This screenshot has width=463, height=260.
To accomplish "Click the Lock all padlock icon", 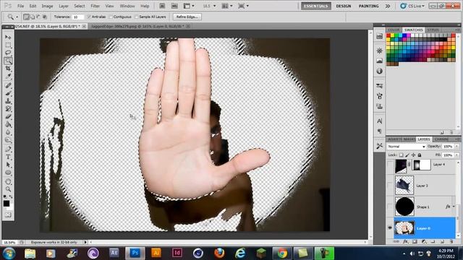I will [420, 155].
